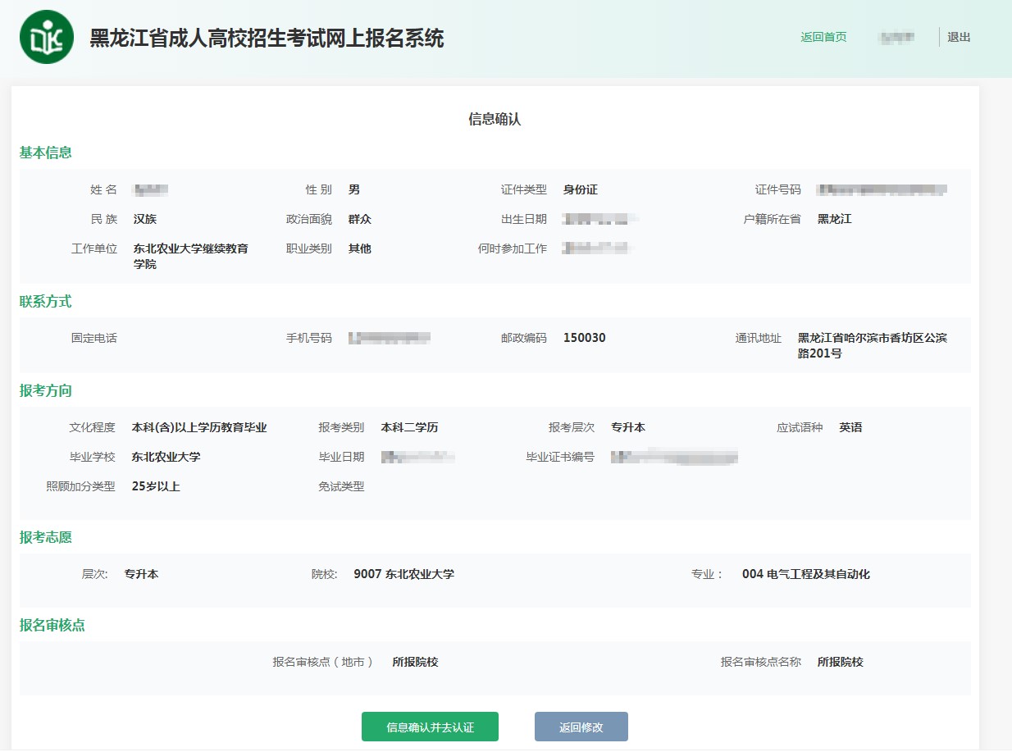Click the 信息确认 page title
Image resolution: width=1012 pixels, height=752 pixels.
[x=495, y=120]
